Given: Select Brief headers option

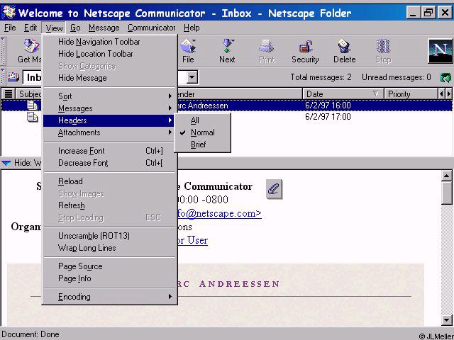Looking at the screenshot, I should 203,144.
